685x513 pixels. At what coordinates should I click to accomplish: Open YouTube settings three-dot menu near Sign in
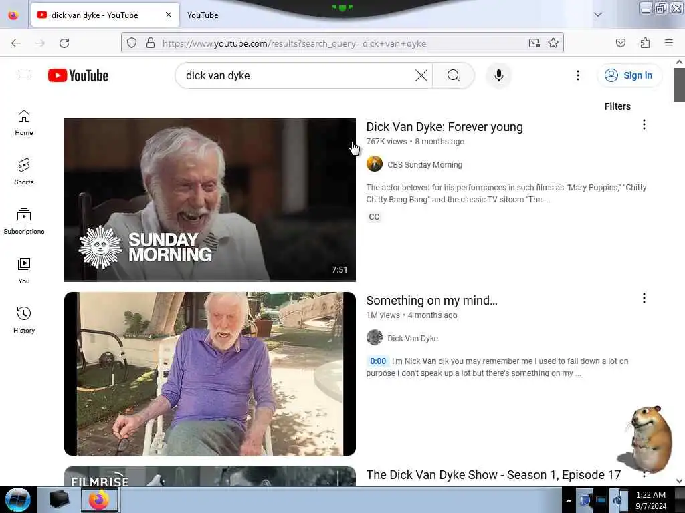(x=577, y=75)
